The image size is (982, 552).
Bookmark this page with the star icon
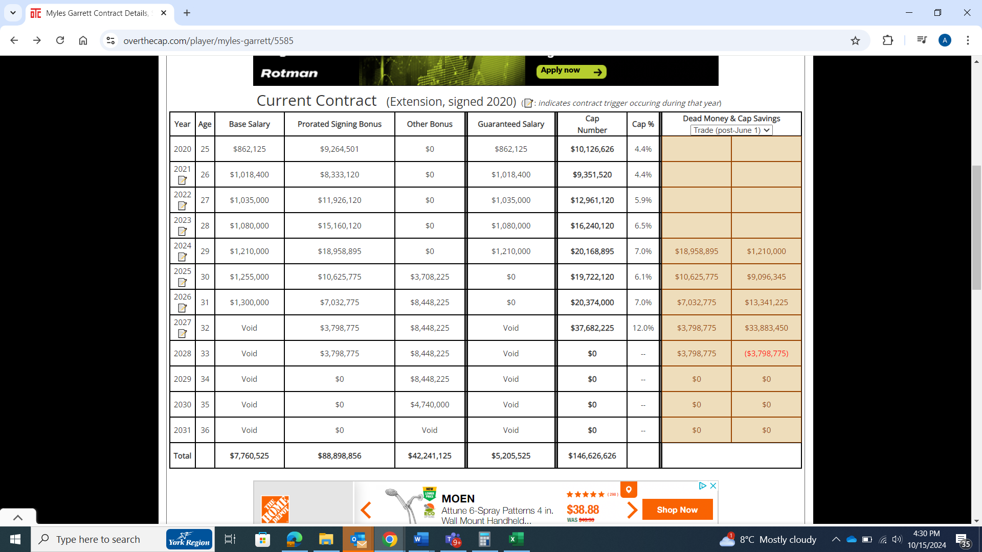(x=855, y=40)
